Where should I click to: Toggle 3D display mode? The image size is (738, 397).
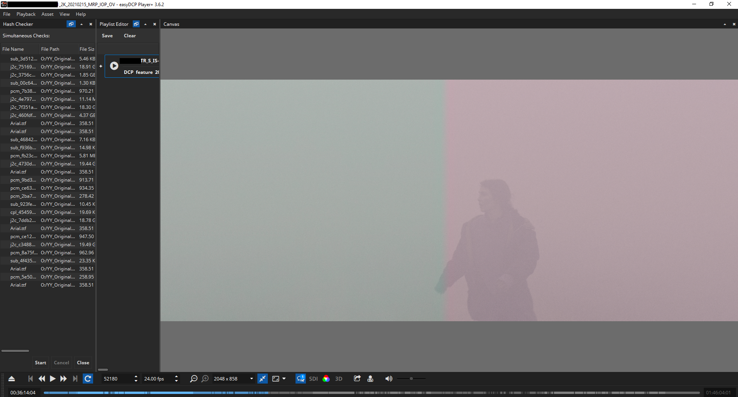[339, 379]
